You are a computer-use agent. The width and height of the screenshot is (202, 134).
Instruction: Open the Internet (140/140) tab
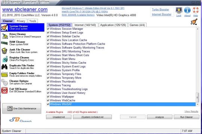click(x=85, y=25)
